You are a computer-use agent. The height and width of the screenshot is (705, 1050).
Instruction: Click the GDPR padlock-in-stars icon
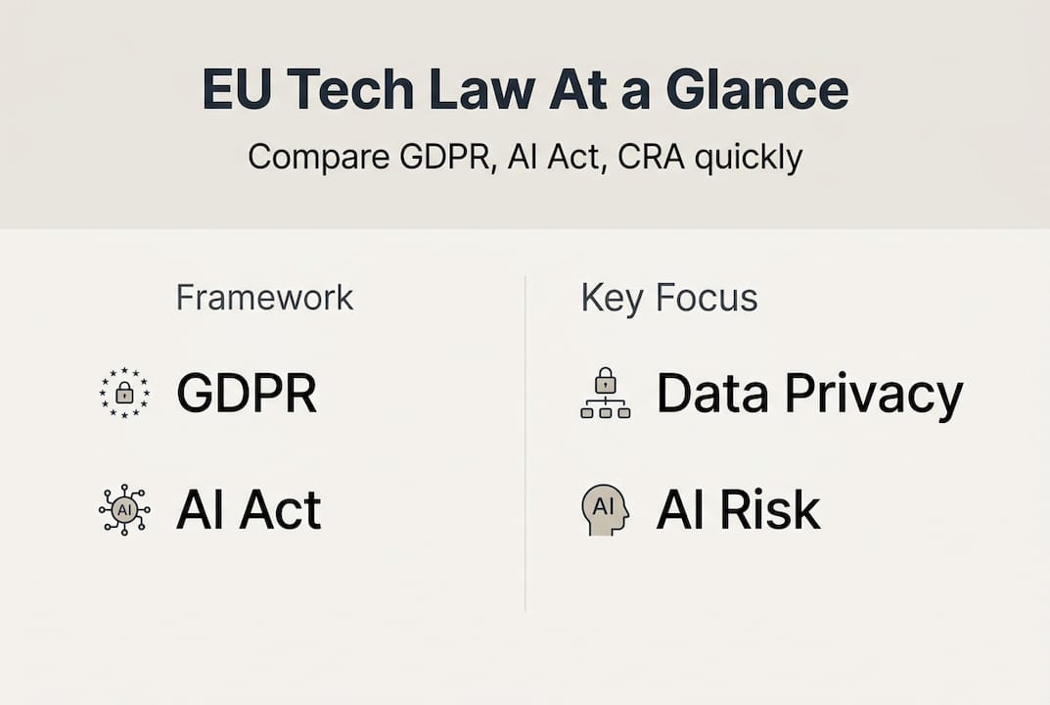point(124,394)
